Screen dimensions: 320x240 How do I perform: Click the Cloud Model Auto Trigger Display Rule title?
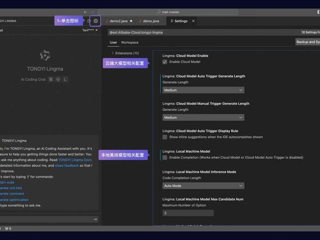point(200,131)
